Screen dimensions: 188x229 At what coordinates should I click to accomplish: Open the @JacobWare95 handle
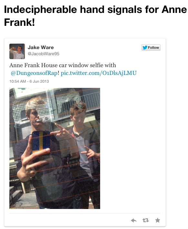click(x=44, y=54)
